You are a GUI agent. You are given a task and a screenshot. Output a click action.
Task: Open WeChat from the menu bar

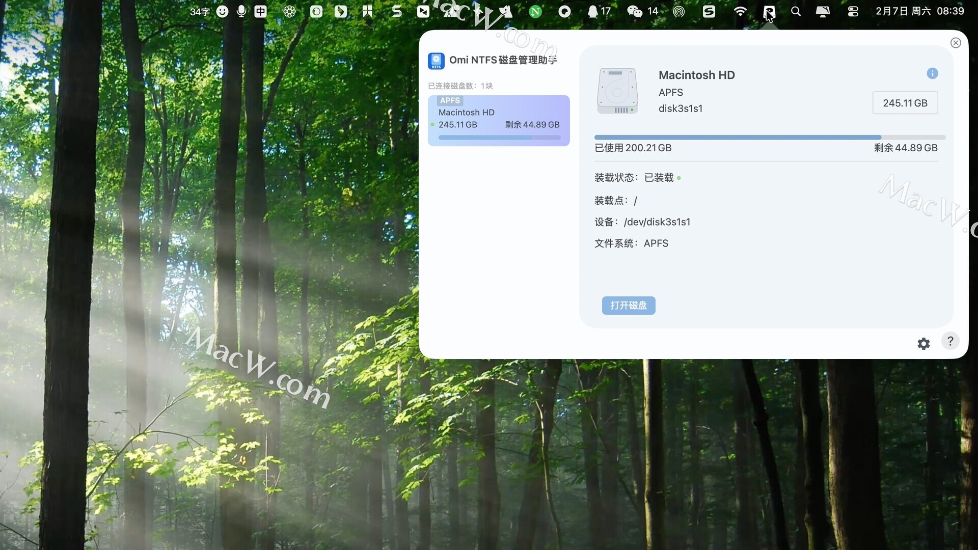tap(634, 11)
